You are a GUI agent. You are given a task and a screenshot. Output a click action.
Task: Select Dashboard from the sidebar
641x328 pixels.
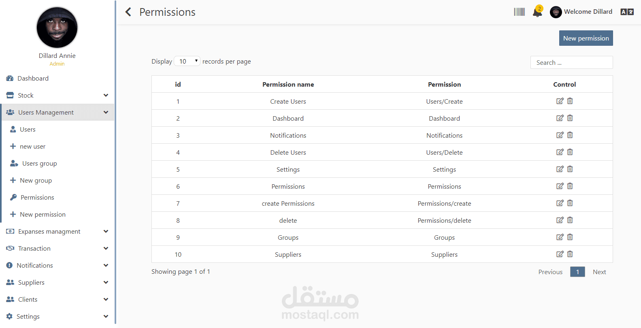(33, 79)
